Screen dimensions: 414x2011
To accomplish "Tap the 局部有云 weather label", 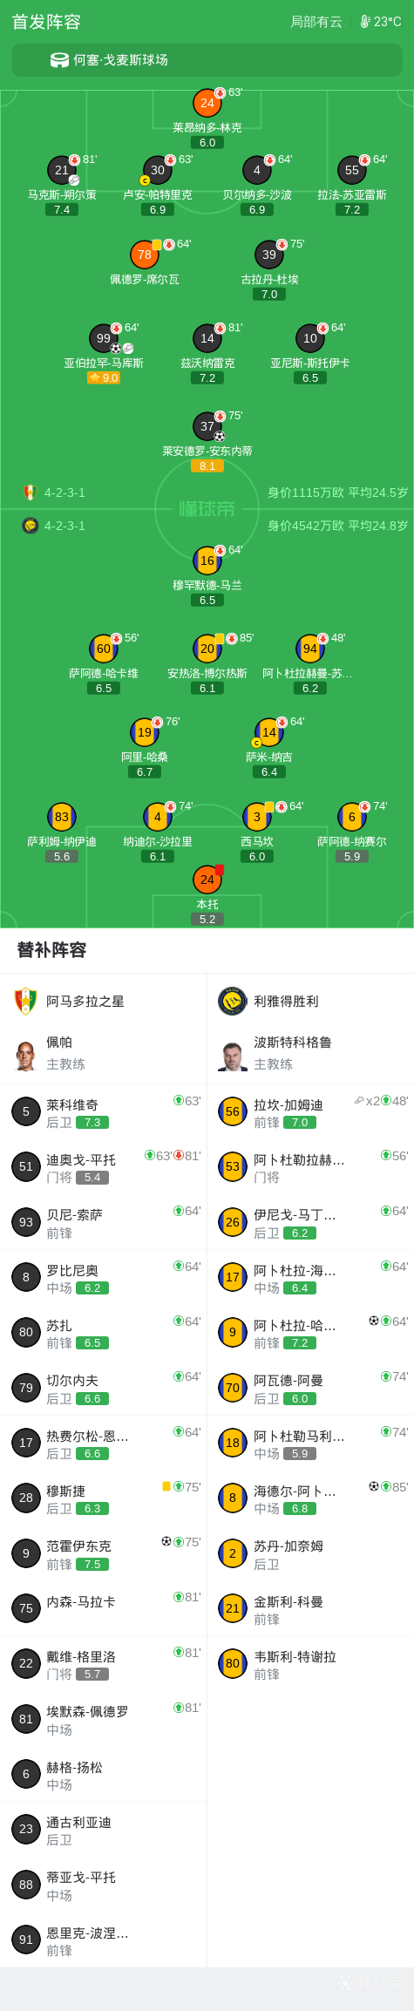I will click(316, 22).
